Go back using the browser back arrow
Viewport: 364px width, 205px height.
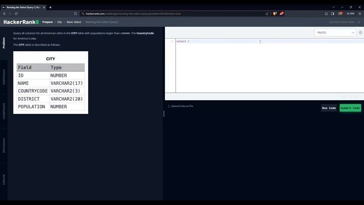pyautogui.click(x=4, y=14)
